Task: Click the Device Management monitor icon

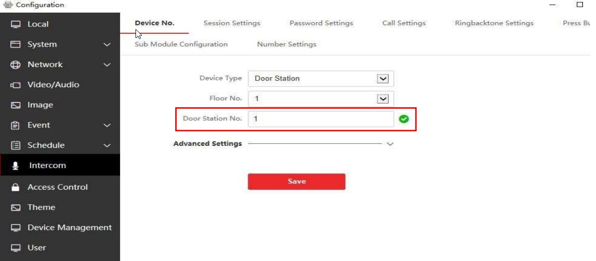Action: pyautogui.click(x=15, y=228)
